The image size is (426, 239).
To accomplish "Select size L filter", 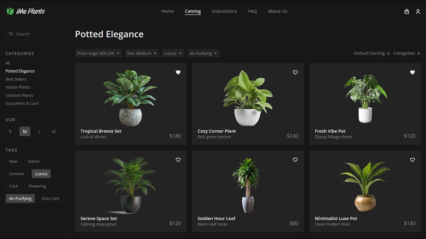I will coord(39,131).
